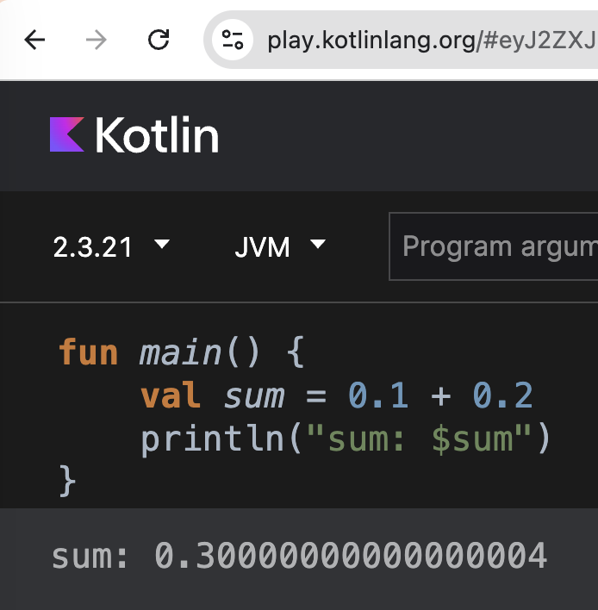Viewport: 598px width, 610px height.
Task: Click the closing brace of main
Action: pos(67,482)
